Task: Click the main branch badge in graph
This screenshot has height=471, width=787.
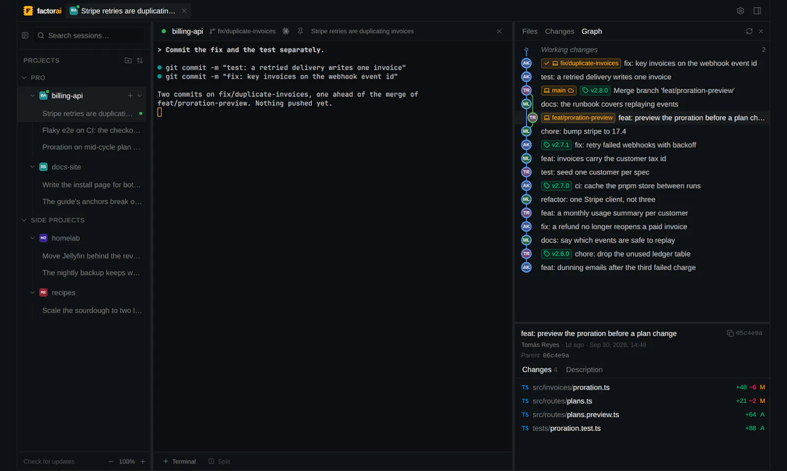Action: pos(559,91)
